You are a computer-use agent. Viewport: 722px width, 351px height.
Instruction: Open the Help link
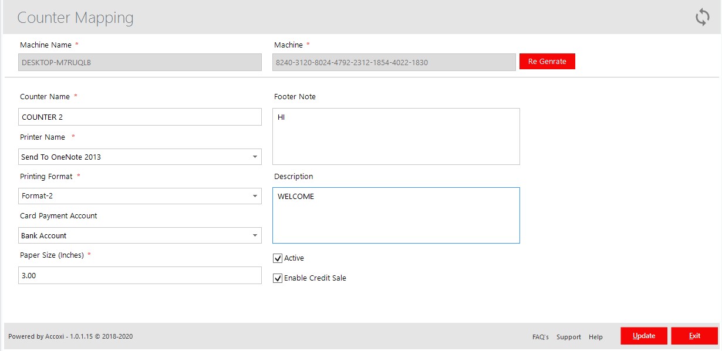click(x=596, y=336)
